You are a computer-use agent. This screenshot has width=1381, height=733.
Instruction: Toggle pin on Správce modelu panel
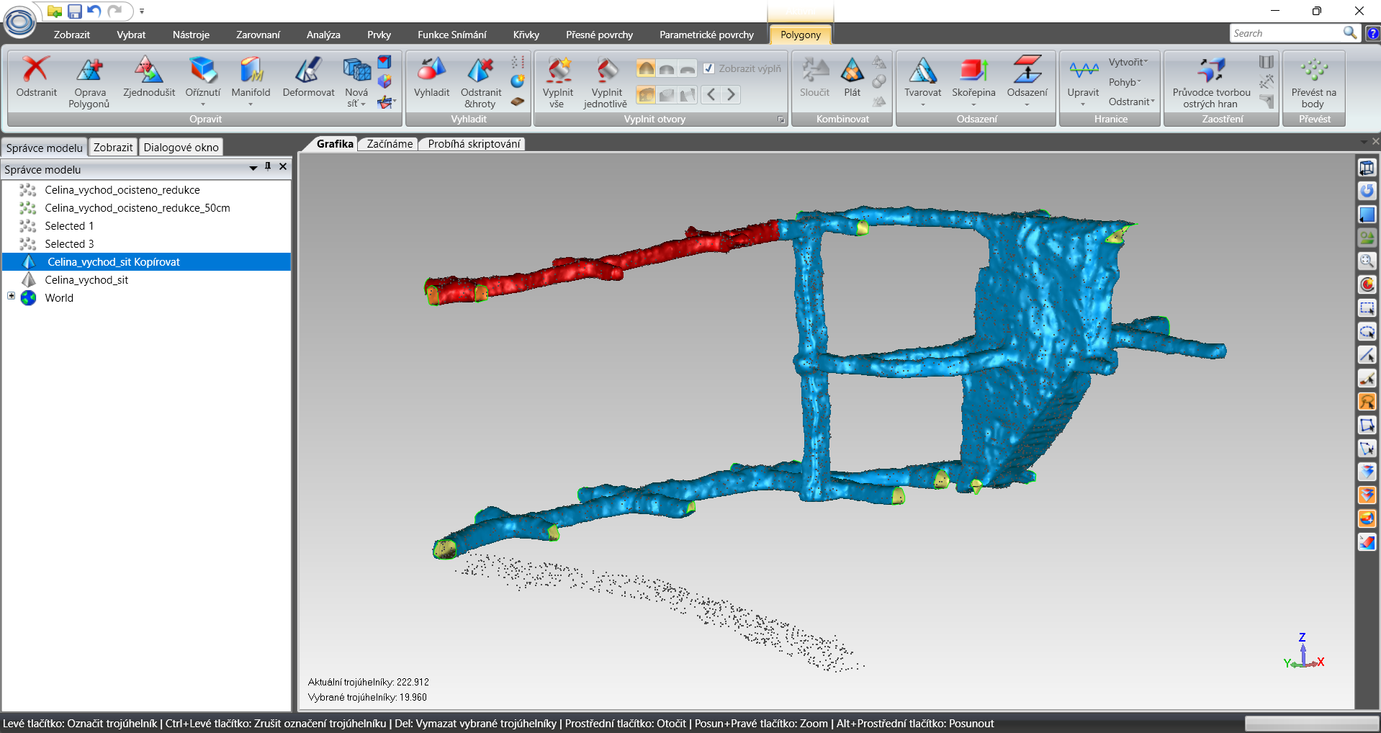pos(268,166)
